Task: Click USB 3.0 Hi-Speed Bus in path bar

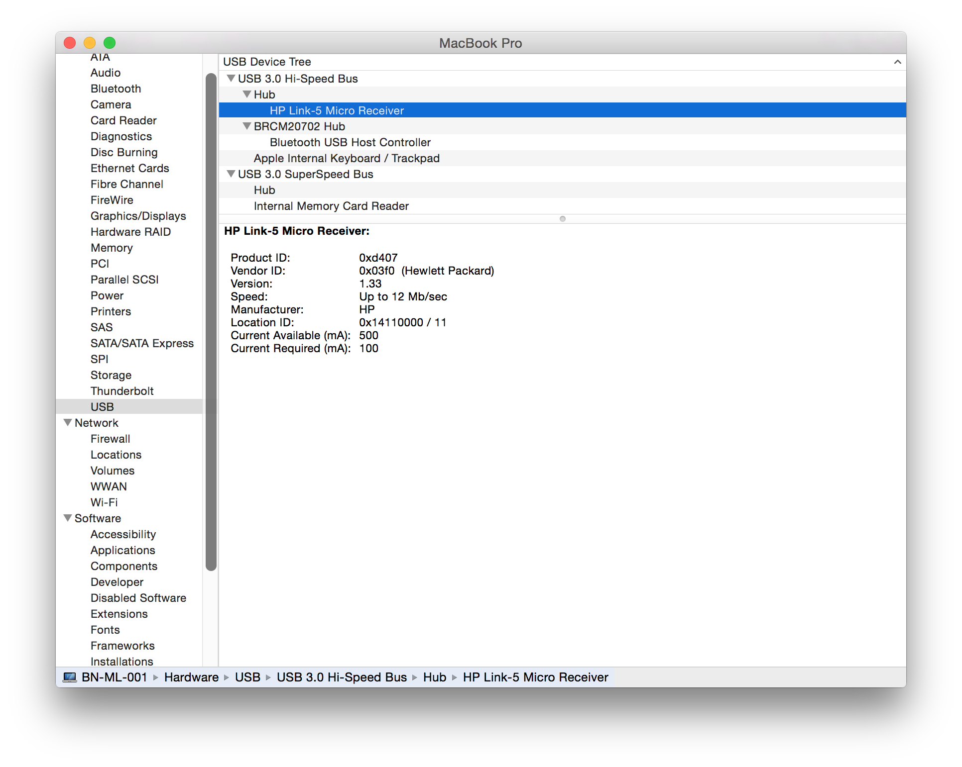Action: coord(342,677)
